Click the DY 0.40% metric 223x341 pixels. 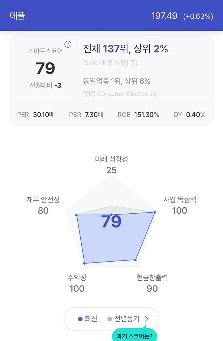point(189,115)
